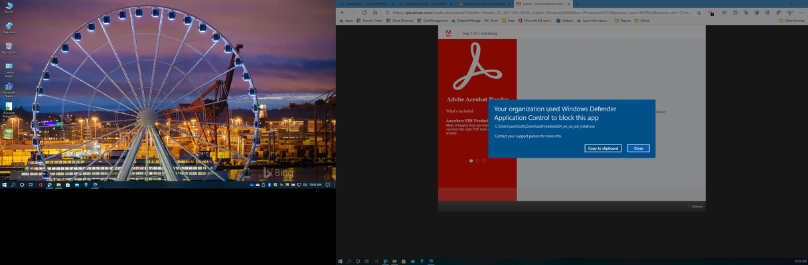Switch to Update Microsoft 365 browser tab
808x265 pixels.
click(485, 4)
